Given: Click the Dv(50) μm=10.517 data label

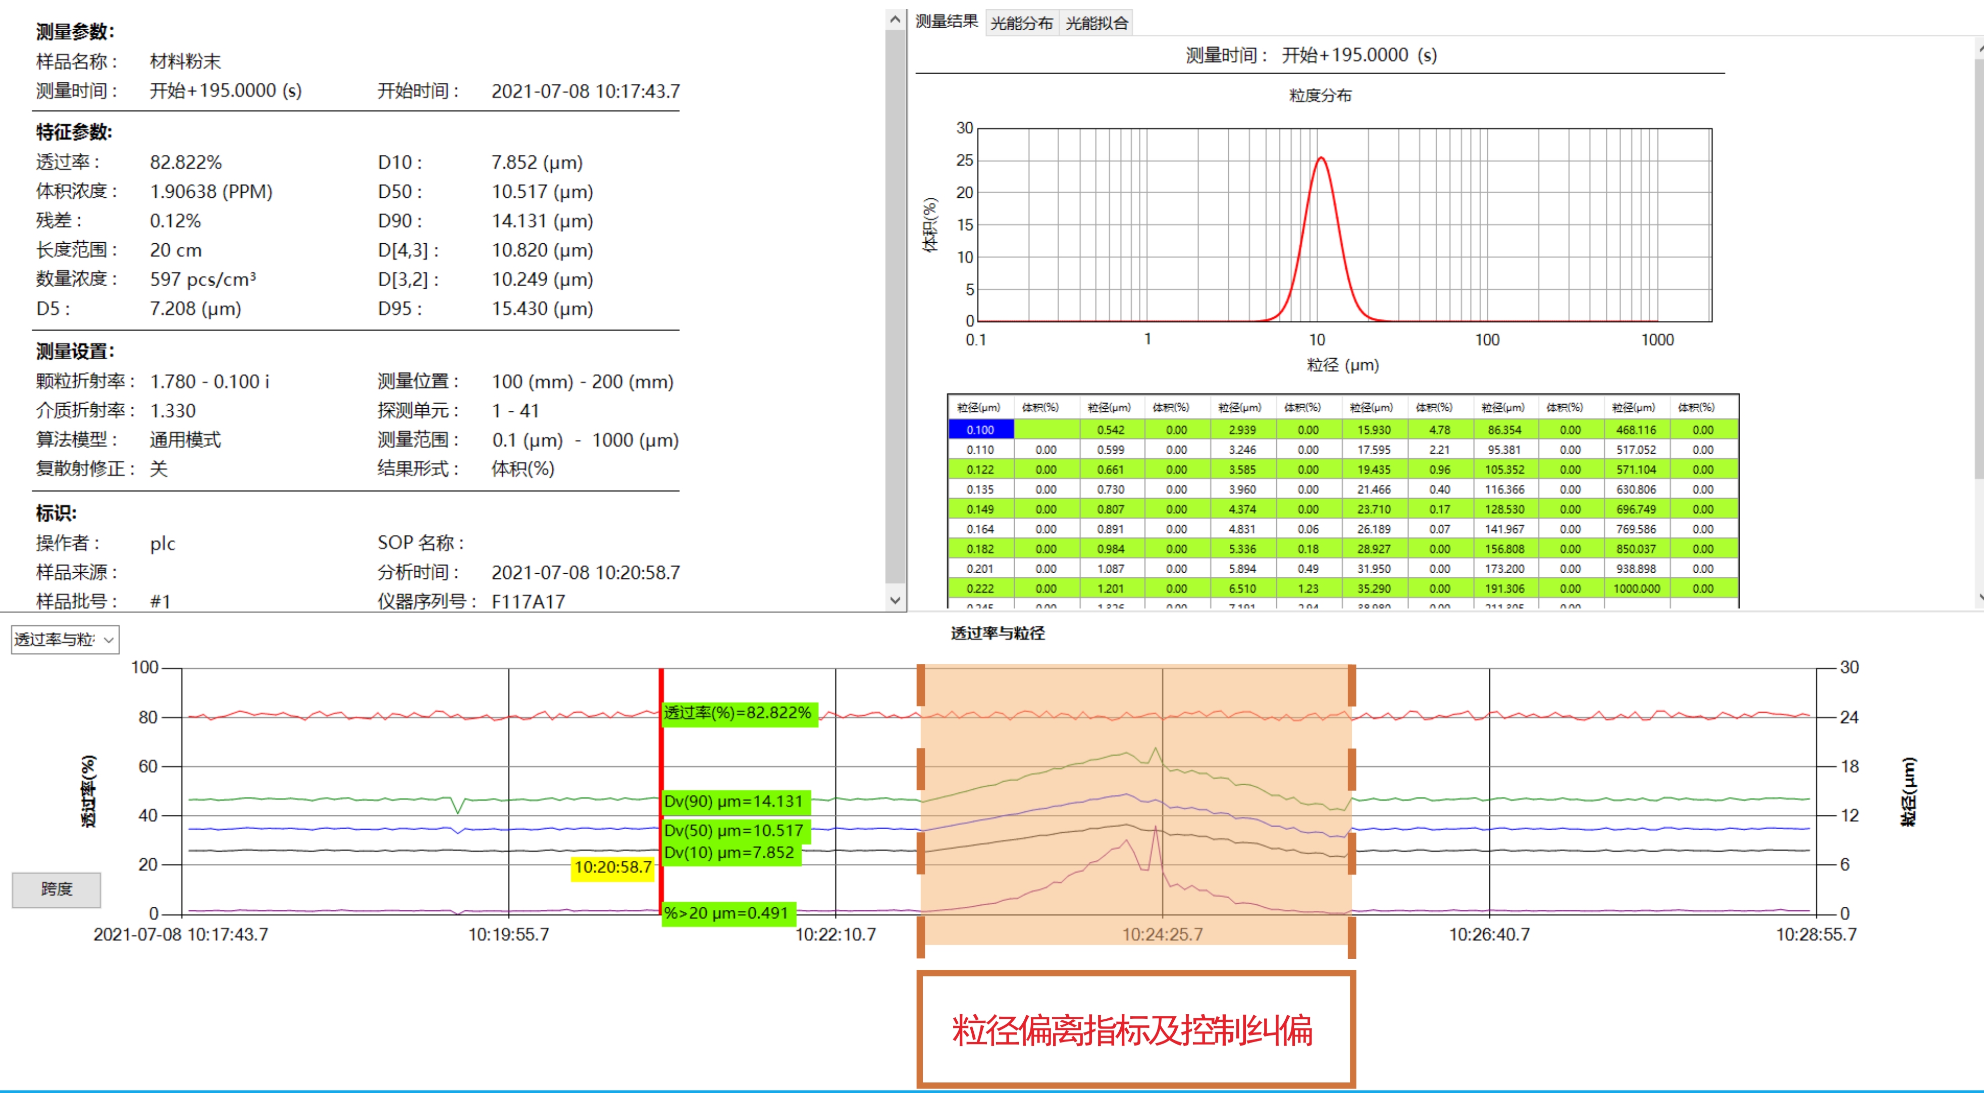Looking at the screenshot, I should 733,831.
